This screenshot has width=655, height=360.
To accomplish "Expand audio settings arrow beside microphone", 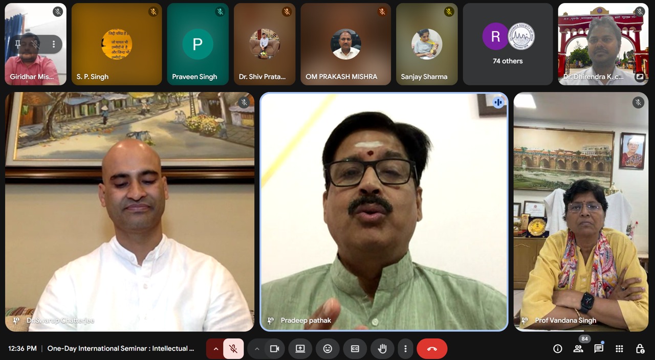I will pyautogui.click(x=215, y=349).
